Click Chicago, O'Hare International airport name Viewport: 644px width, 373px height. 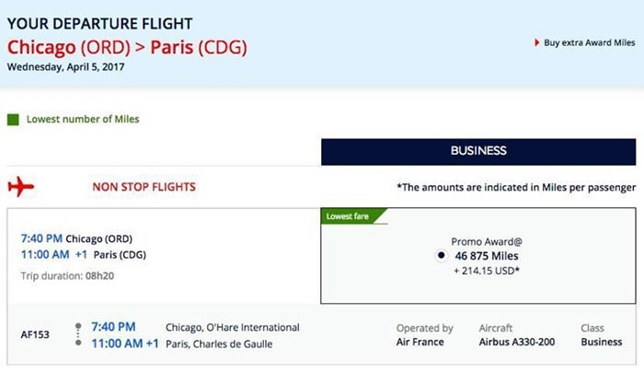[x=232, y=327]
